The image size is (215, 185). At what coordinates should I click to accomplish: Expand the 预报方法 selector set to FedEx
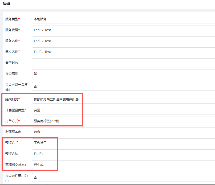123,154
